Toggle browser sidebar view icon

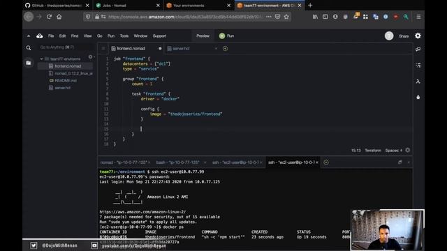[x=325, y=17]
